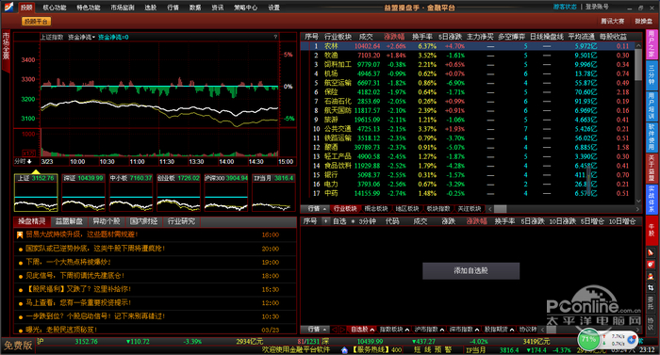Toggle the 创业板 index mini chart

[x=178, y=193]
